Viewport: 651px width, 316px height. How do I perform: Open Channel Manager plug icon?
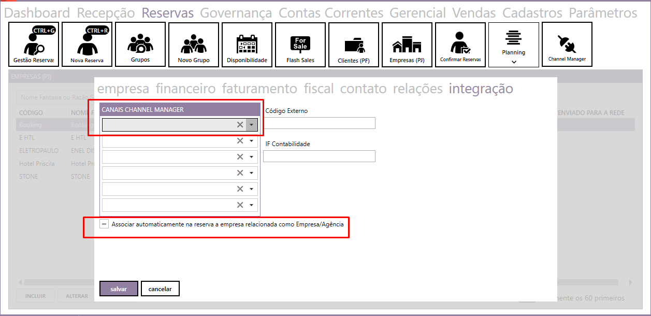point(567,45)
